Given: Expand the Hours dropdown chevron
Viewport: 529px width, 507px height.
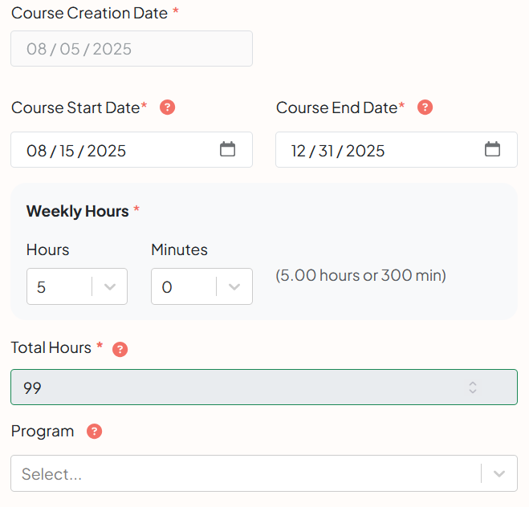Looking at the screenshot, I should point(110,287).
